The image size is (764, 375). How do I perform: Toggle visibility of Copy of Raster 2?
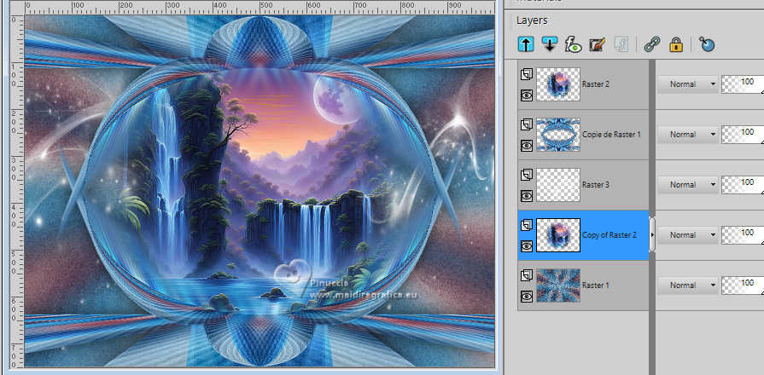pyautogui.click(x=526, y=246)
